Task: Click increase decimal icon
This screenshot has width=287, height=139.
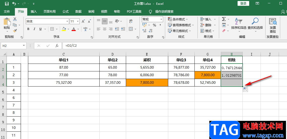Action: [x=144, y=31]
